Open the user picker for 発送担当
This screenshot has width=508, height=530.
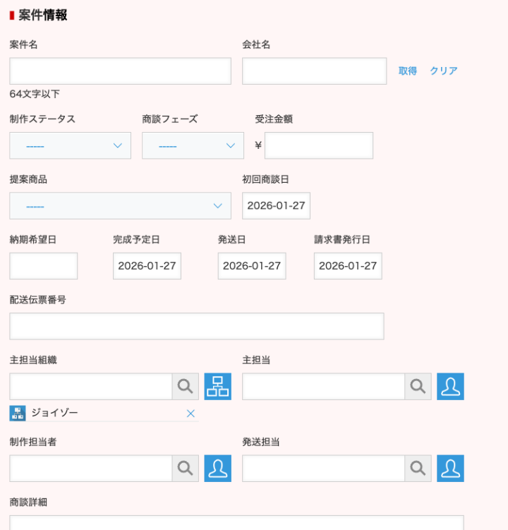tap(450, 469)
